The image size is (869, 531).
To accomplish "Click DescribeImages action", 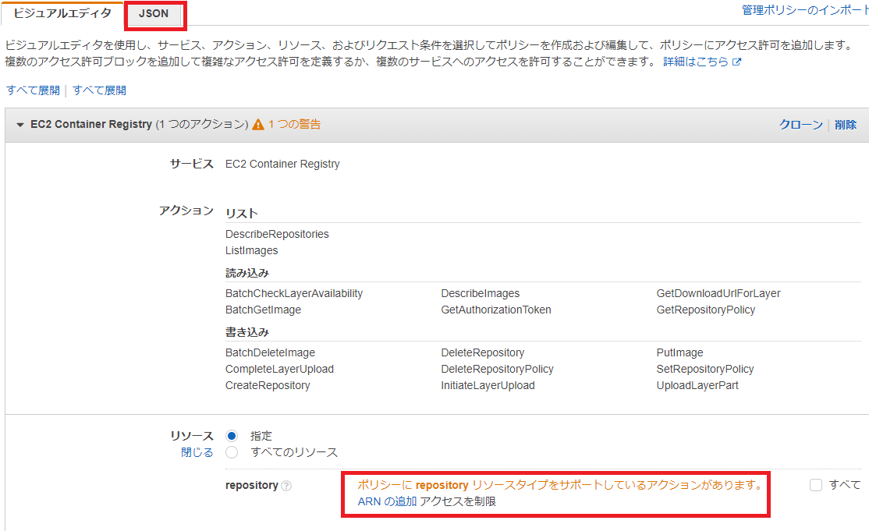I will tap(481, 293).
